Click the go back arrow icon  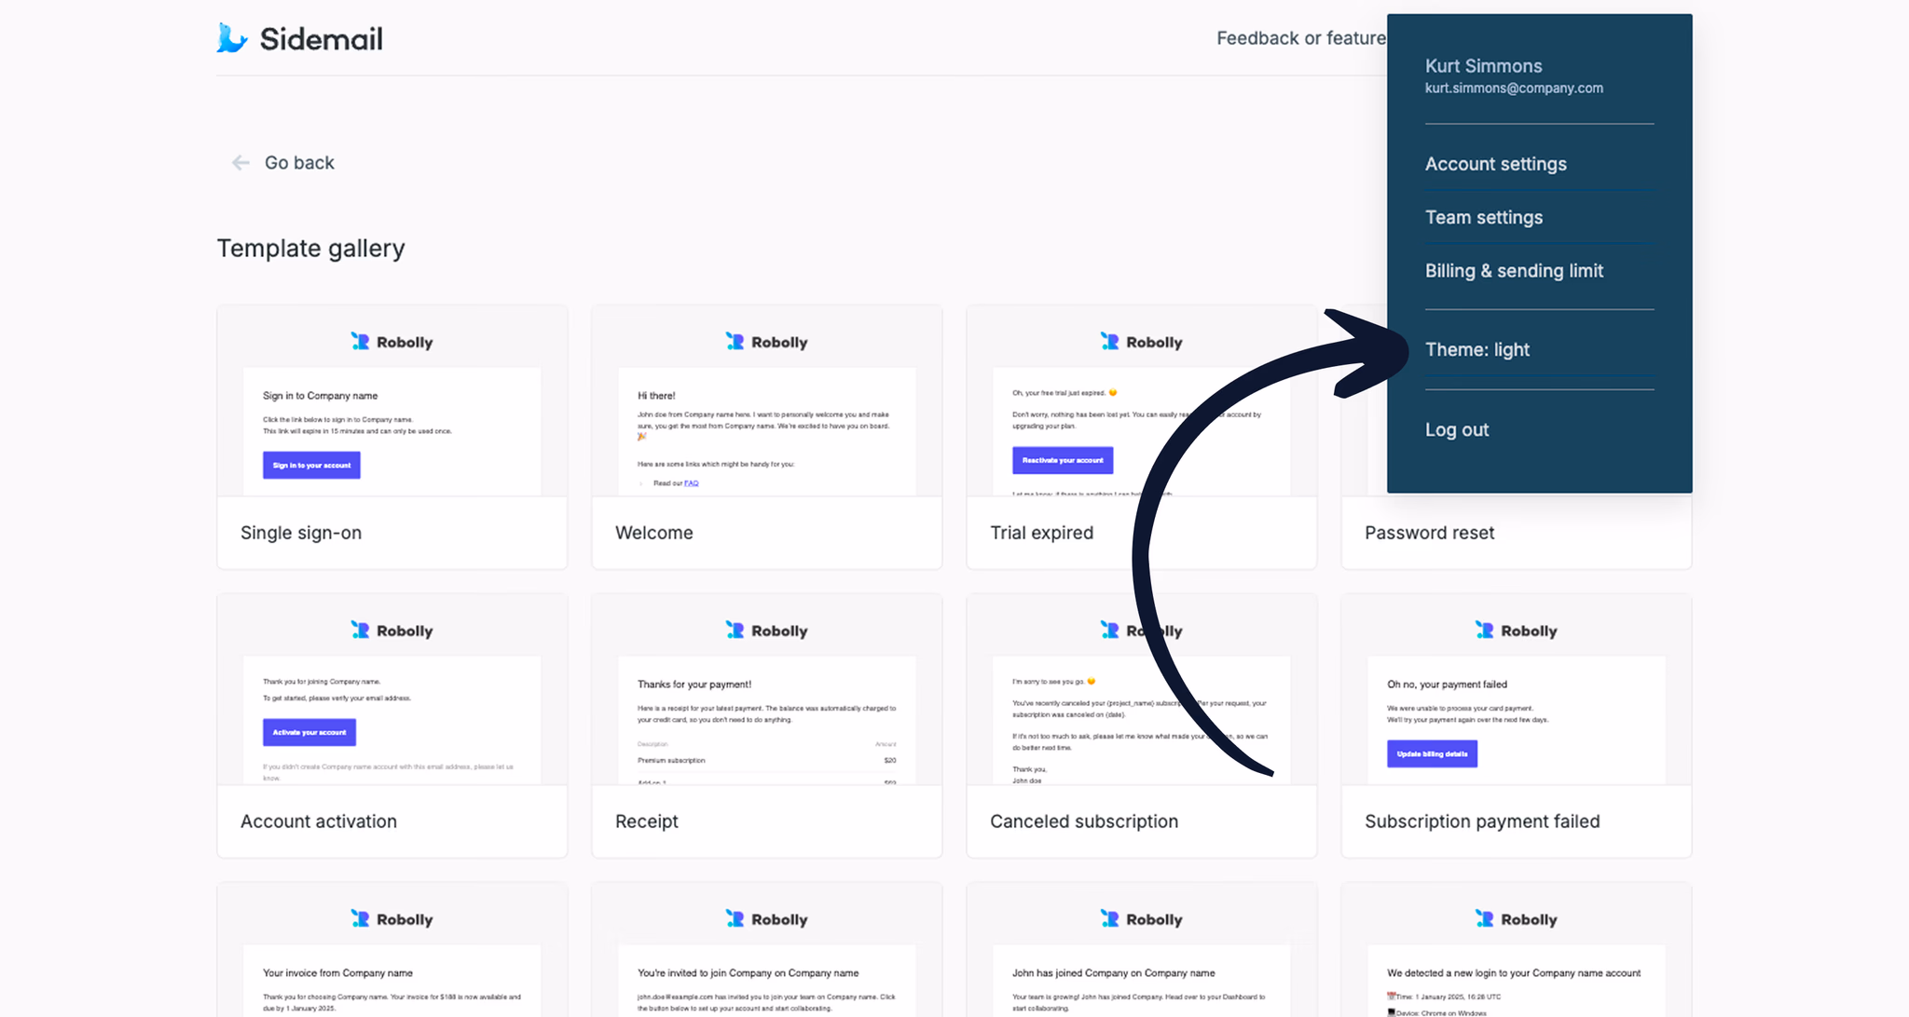pos(240,162)
